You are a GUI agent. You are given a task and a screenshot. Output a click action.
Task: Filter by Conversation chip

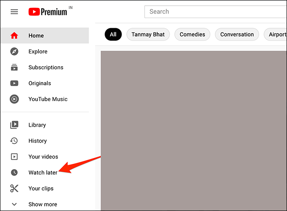[x=237, y=34]
